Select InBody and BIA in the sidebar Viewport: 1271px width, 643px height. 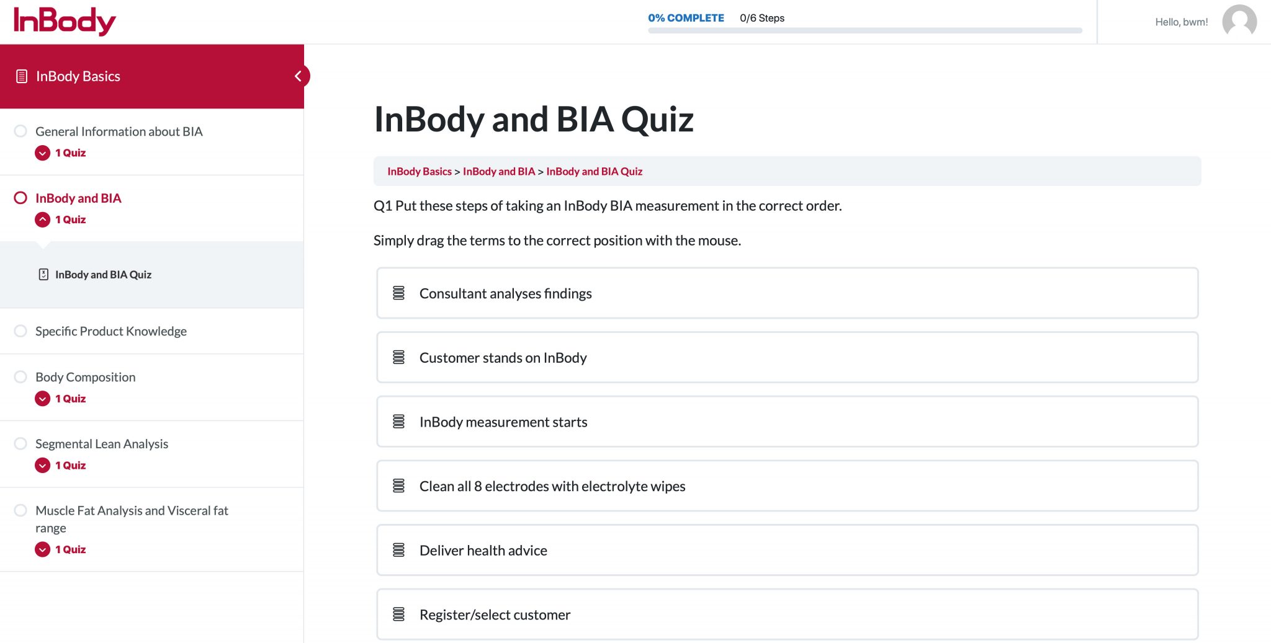[x=78, y=198]
